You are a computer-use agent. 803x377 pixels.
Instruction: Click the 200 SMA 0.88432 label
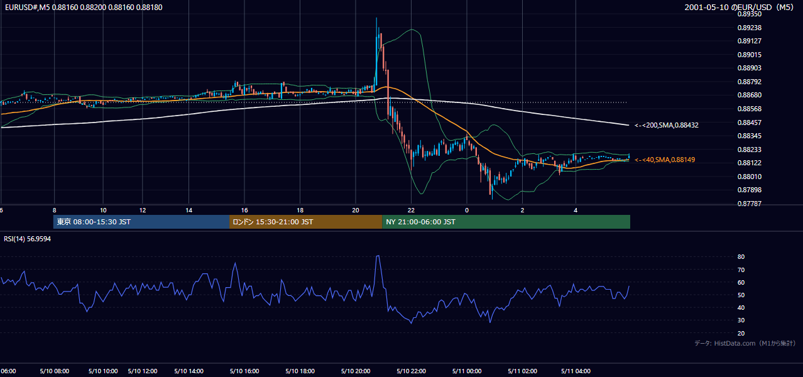[x=667, y=125]
